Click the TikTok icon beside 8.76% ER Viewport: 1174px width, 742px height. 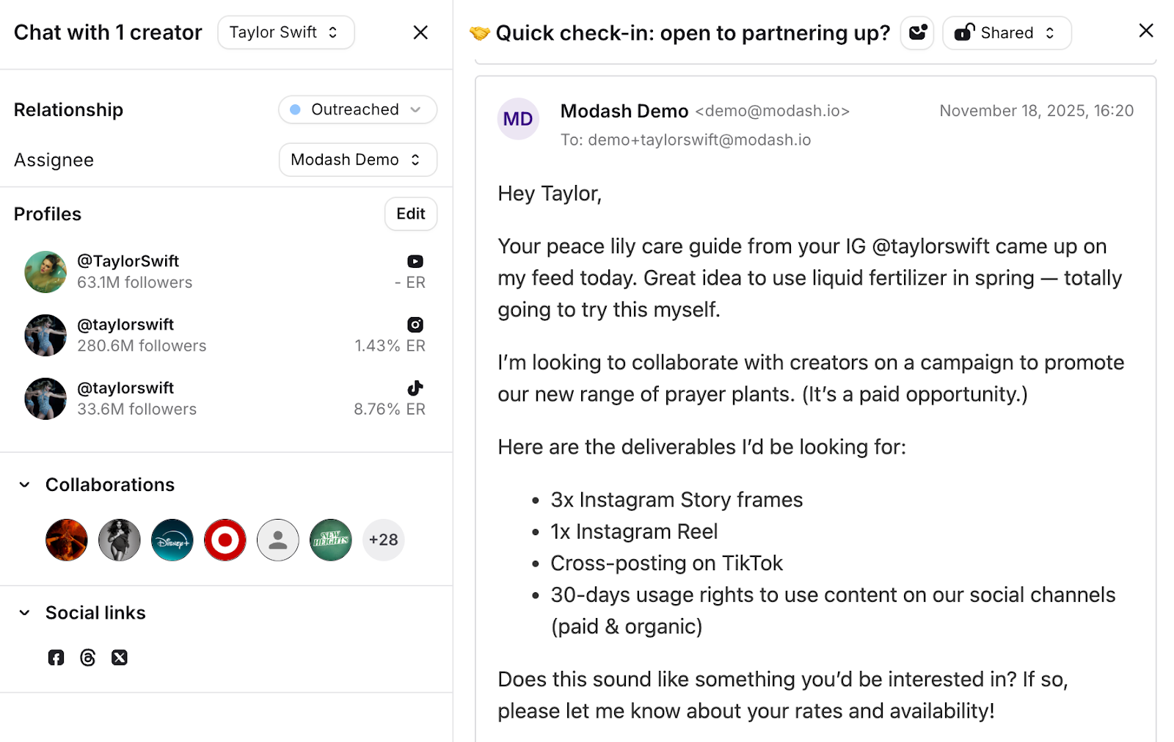pos(415,388)
